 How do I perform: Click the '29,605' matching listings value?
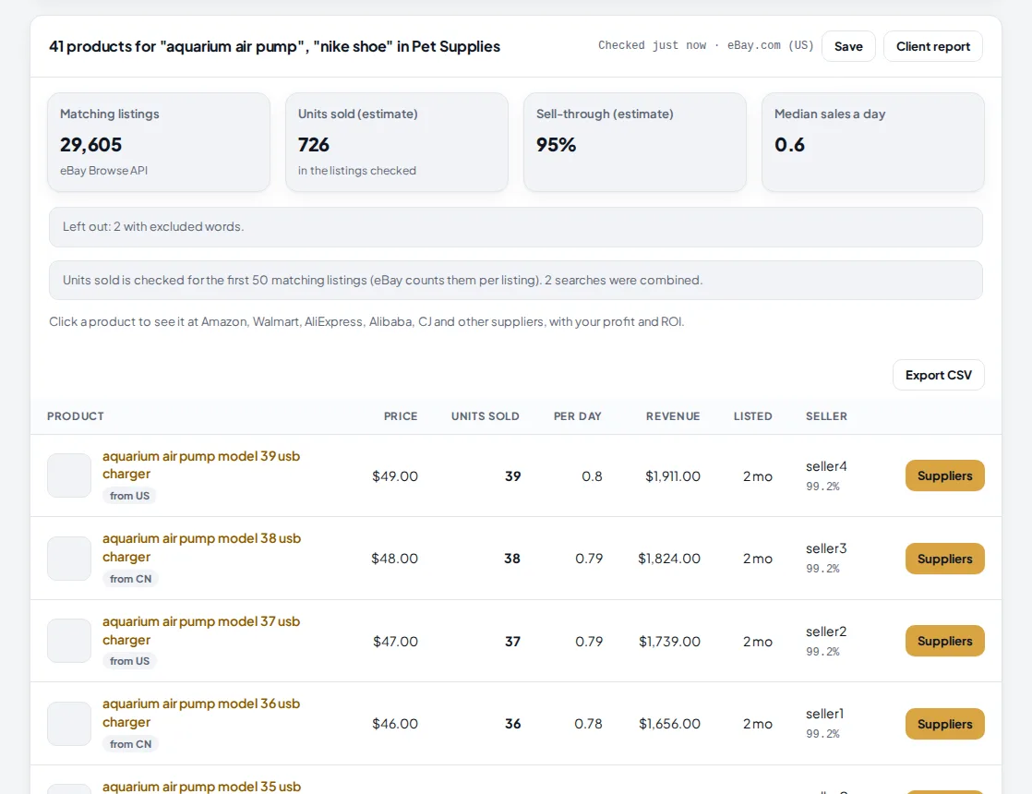[x=90, y=145]
